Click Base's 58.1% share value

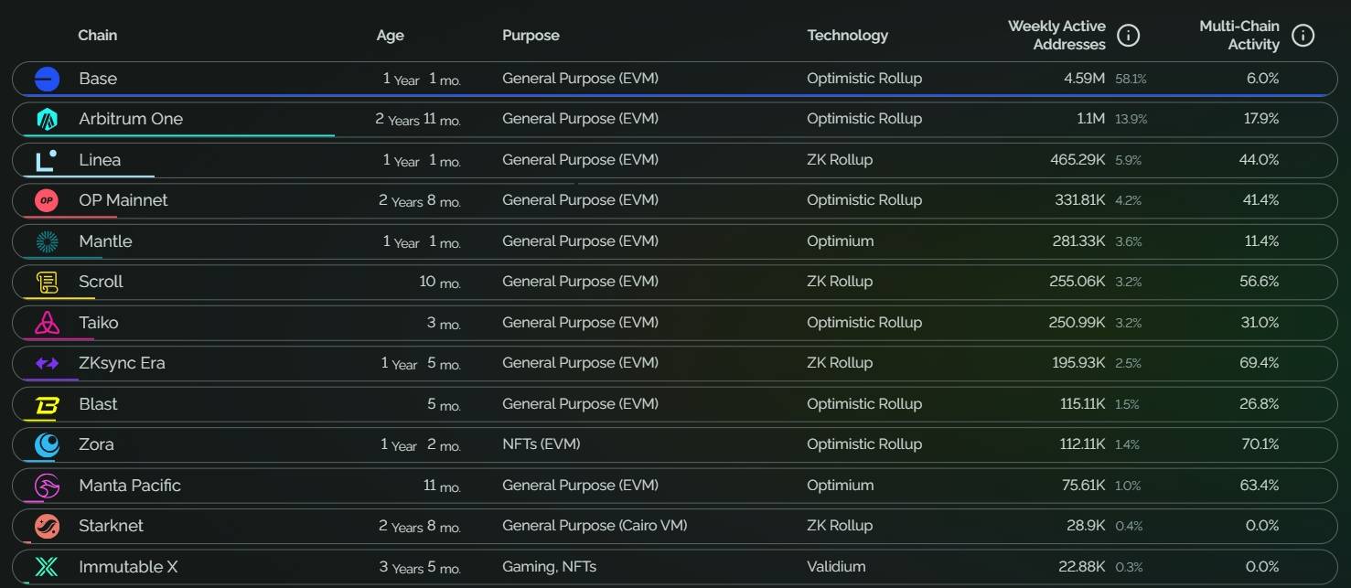[x=1131, y=80]
